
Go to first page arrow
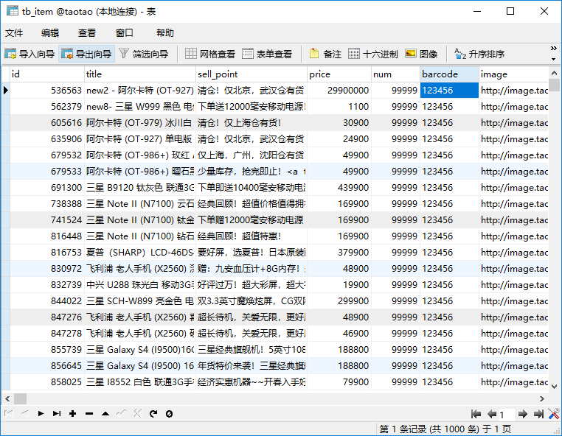pos(476,414)
